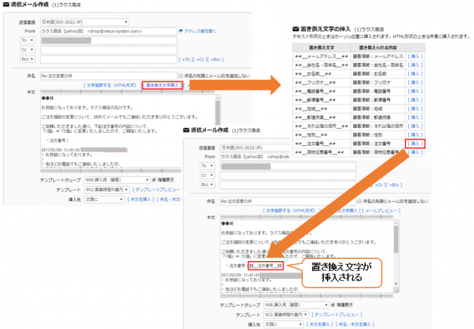Click 挿入 link for メールアドレス row

415,57
